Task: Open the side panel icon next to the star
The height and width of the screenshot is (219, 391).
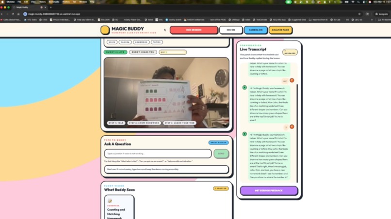Action: pos(367,14)
